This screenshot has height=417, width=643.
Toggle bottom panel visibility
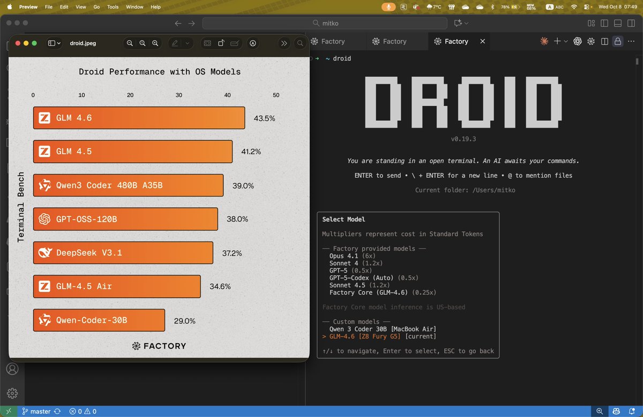click(x=618, y=23)
